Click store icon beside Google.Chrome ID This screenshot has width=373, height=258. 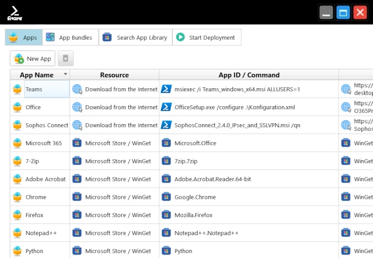tap(166, 197)
